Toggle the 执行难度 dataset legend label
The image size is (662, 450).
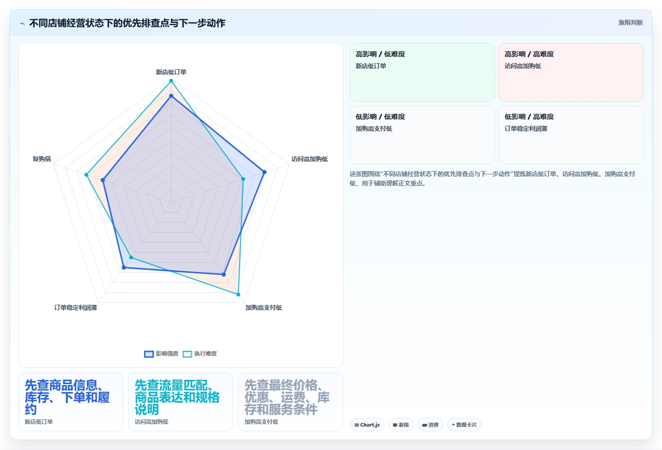click(206, 354)
